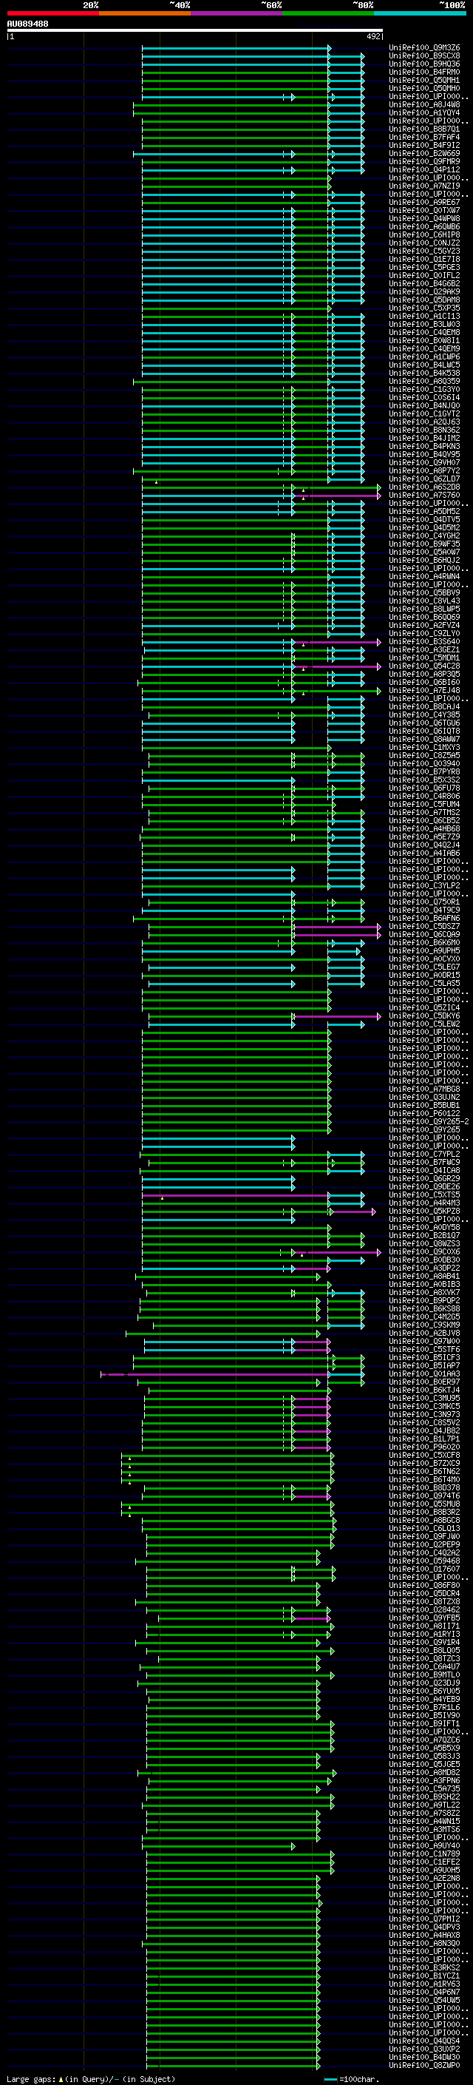Select the UniRef100_Q9Y265-2 isoform label
This screenshot has height=2085, width=473.
[429, 1121]
